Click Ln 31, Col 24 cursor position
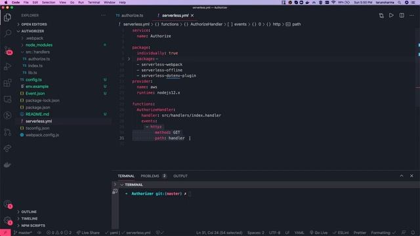 coord(219,233)
